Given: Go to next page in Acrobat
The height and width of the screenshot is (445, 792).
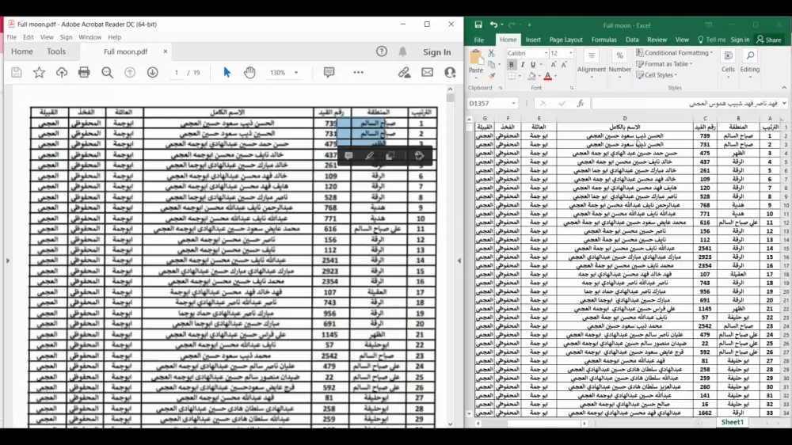Looking at the screenshot, I should (x=153, y=73).
